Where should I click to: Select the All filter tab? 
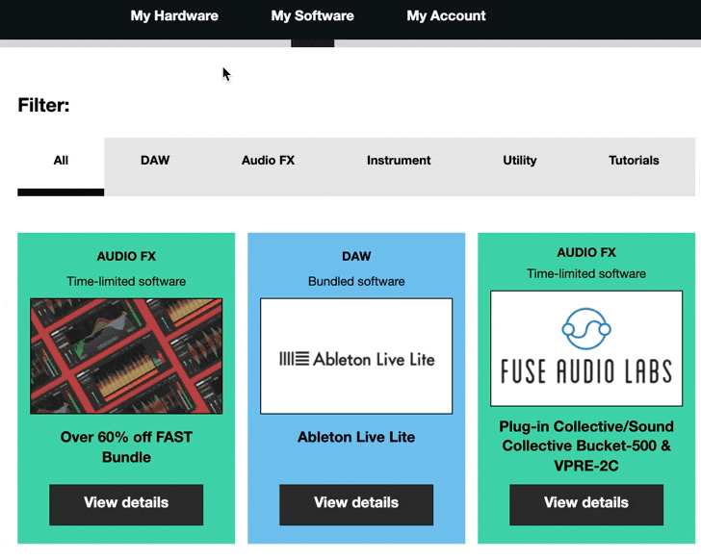click(61, 166)
